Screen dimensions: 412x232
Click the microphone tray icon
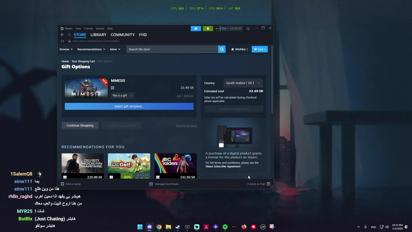365,227
